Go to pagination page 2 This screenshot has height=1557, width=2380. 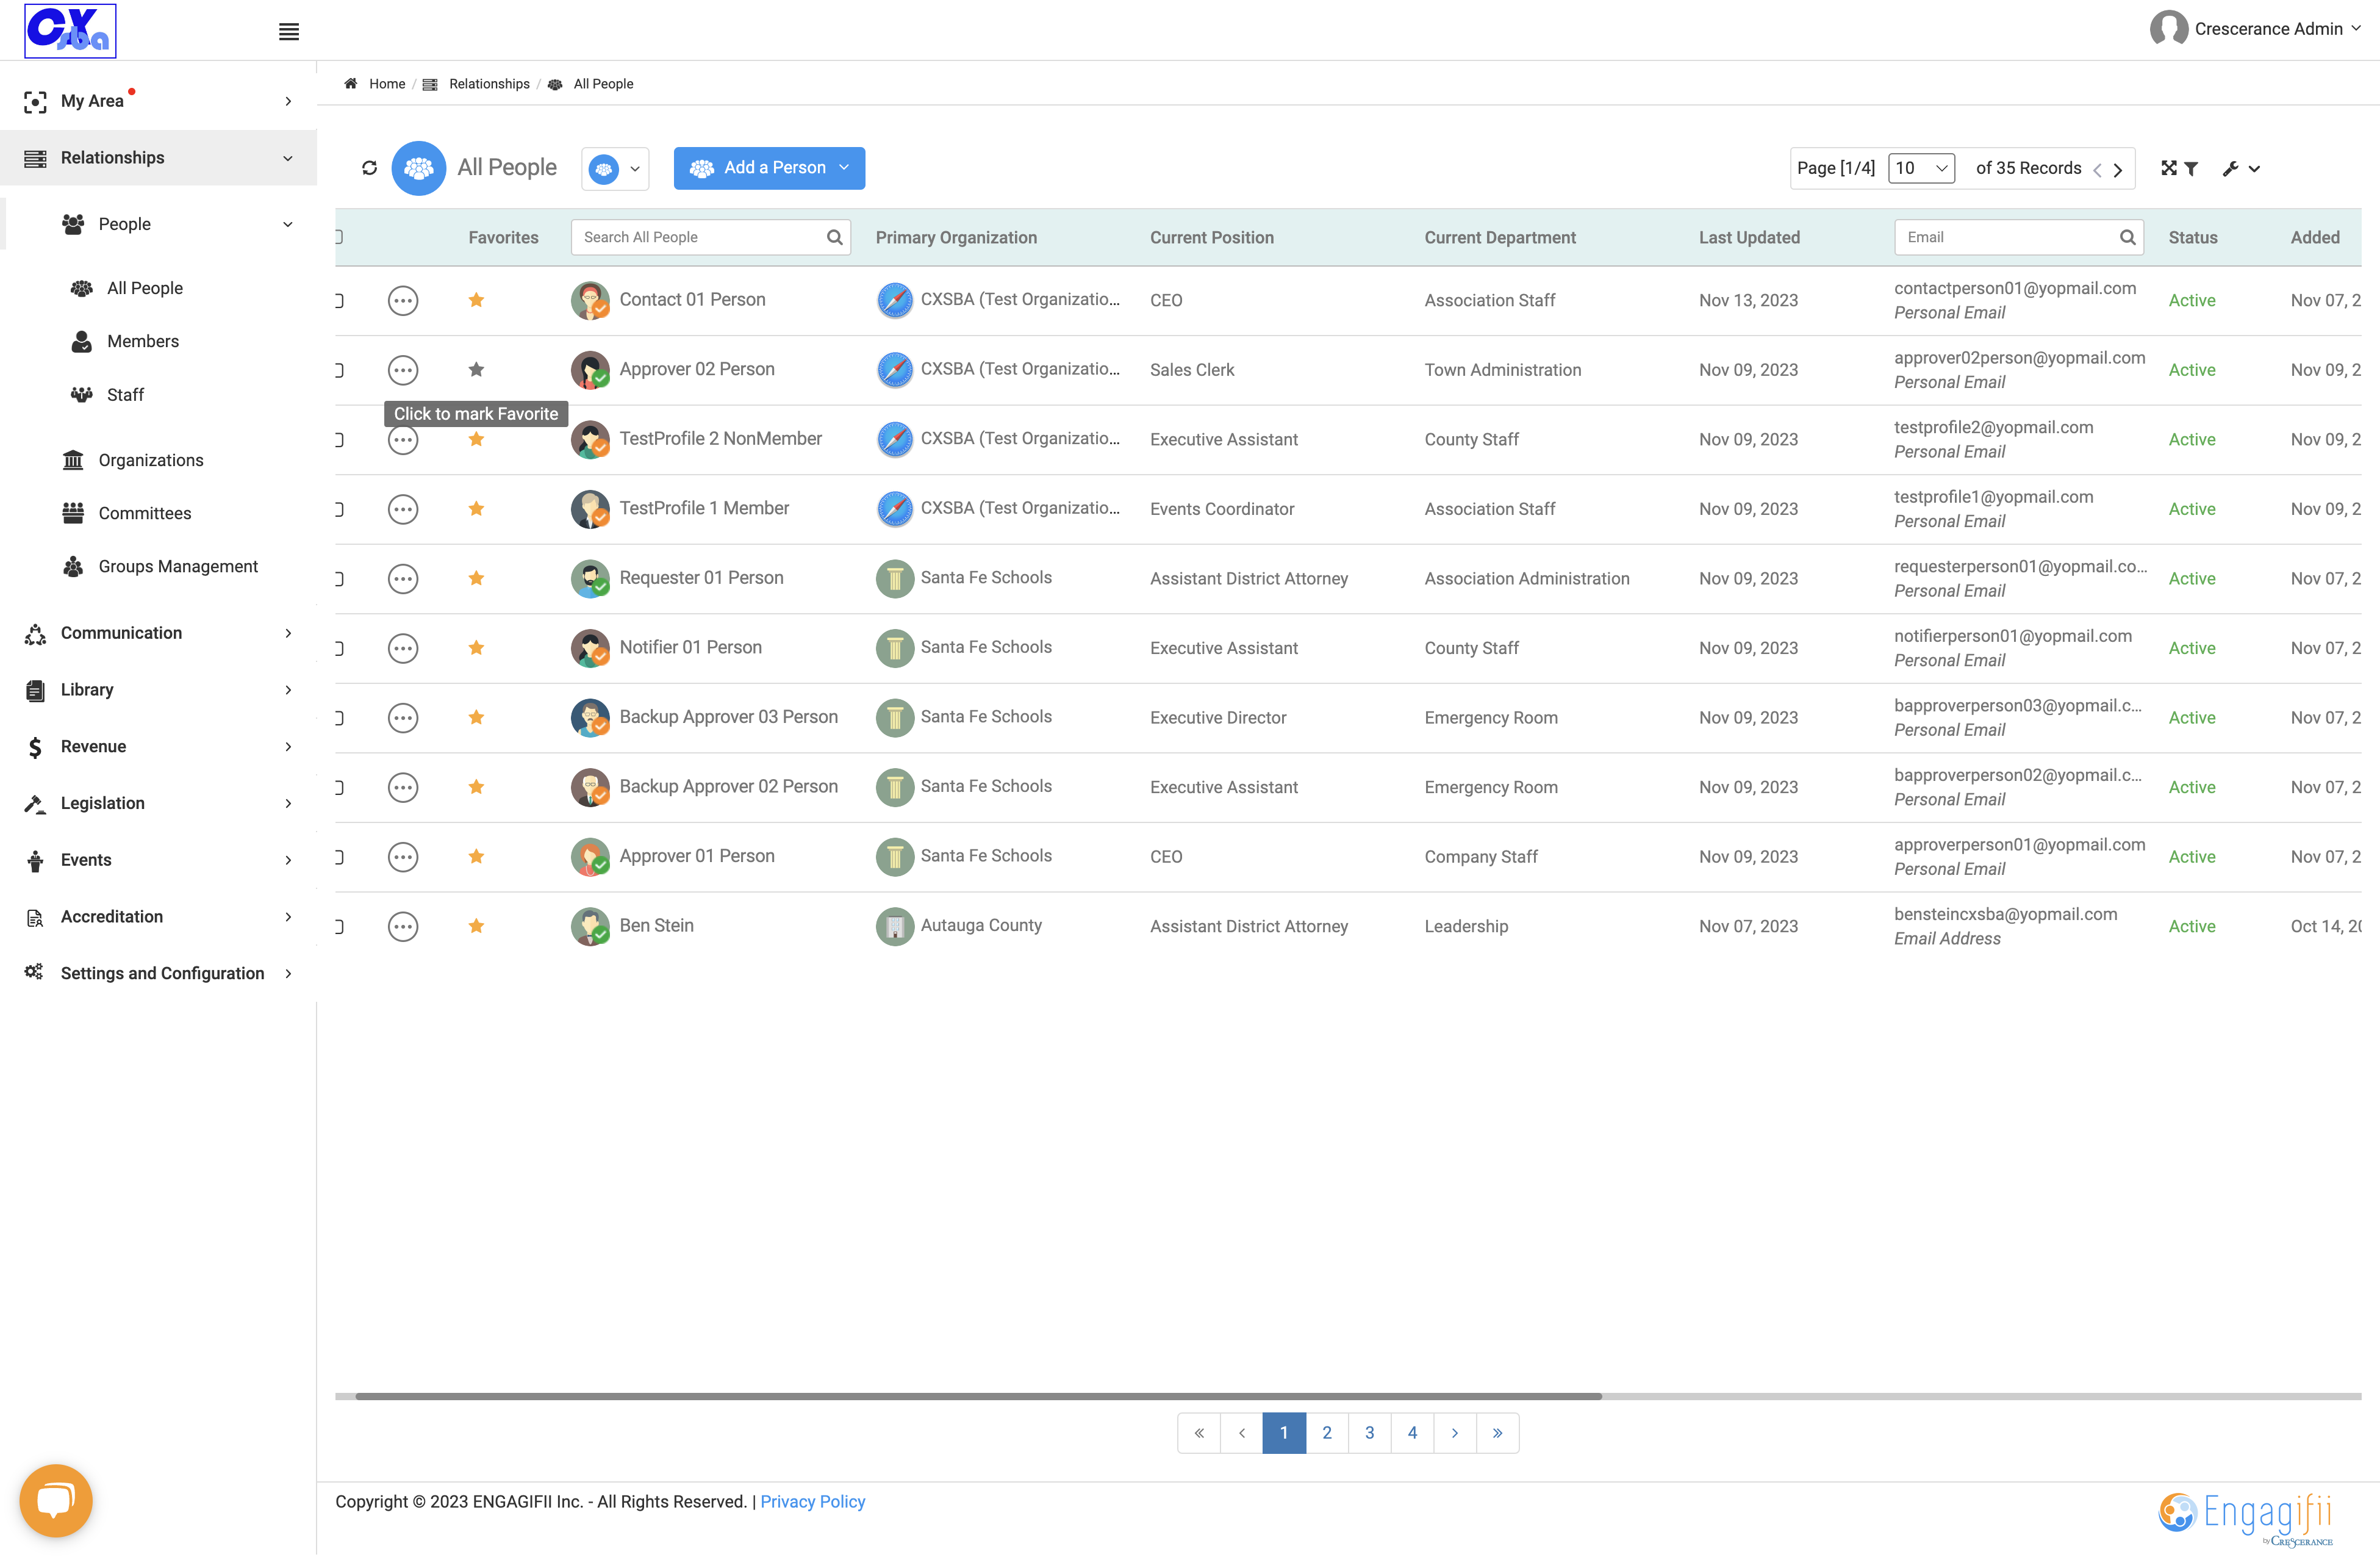pyautogui.click(x=1327, y=1433)
